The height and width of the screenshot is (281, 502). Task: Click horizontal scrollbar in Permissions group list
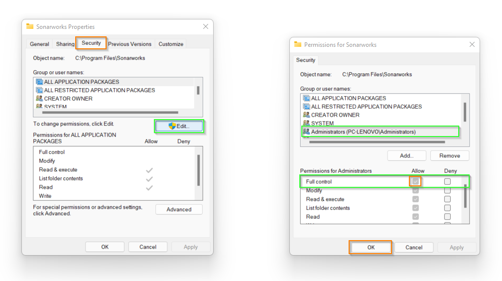click(377, 142)
